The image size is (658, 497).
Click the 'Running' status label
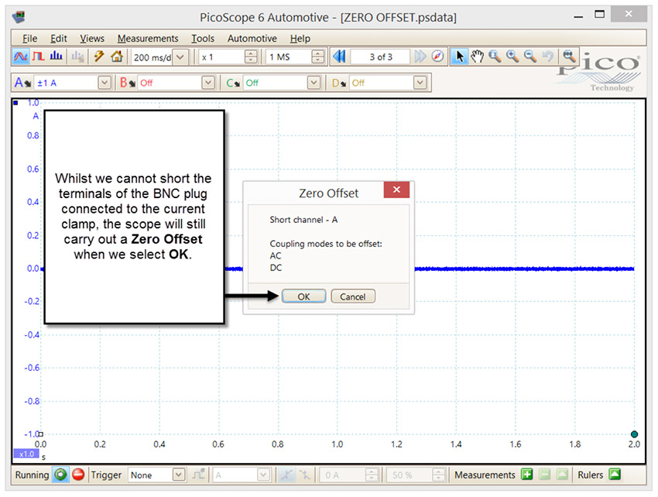[x=32, y=475]
